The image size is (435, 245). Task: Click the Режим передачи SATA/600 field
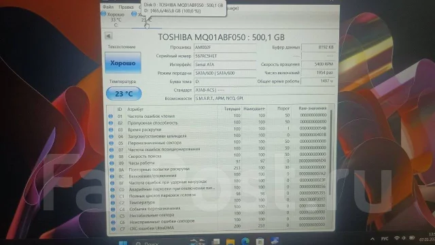(x=225, y=73)
